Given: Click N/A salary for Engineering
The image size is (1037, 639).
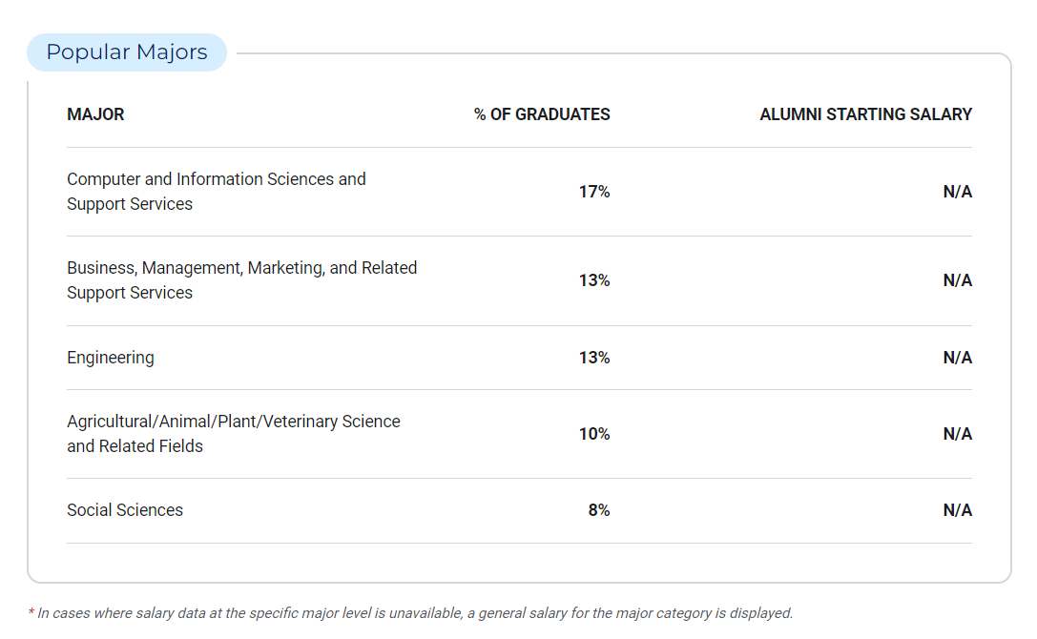Looking at the screenshot, I should pos(957,358).
